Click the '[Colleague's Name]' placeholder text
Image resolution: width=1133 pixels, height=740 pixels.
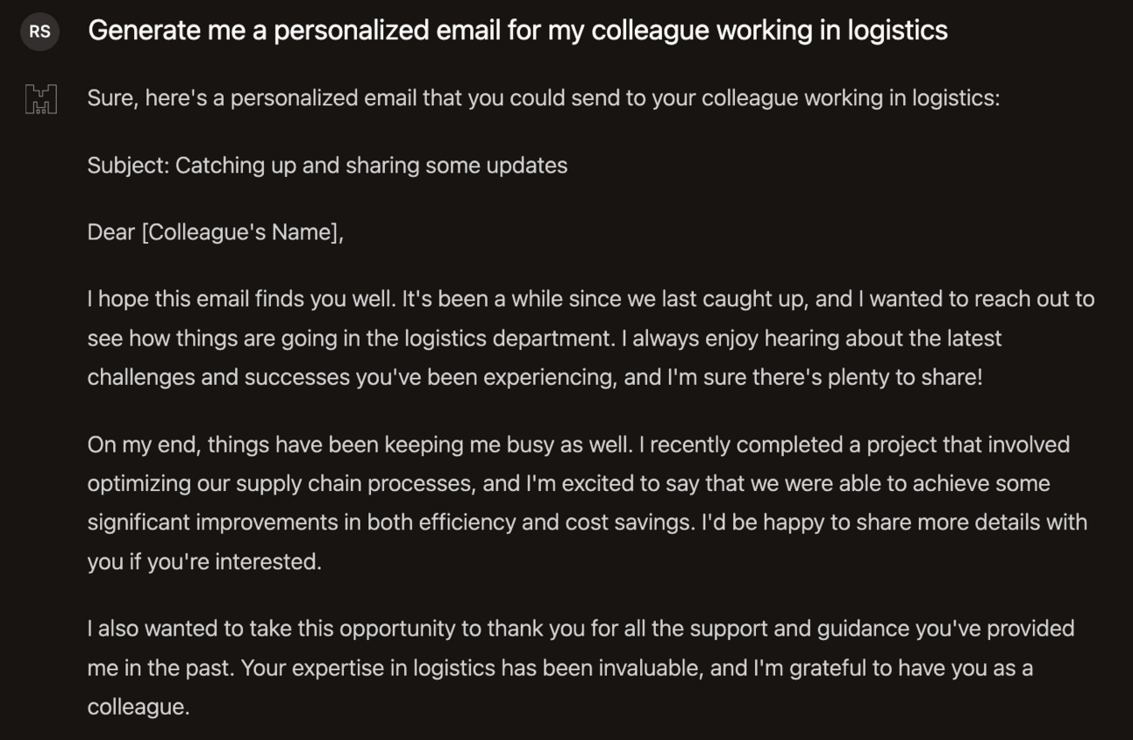(x=242, y=232)
